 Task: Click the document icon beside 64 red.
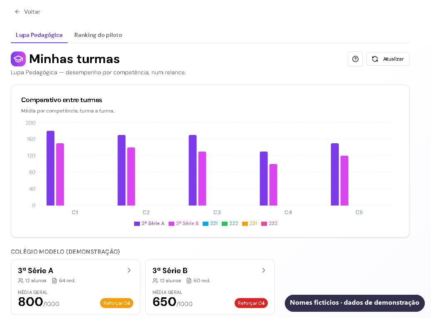click(x=54, y=281)
